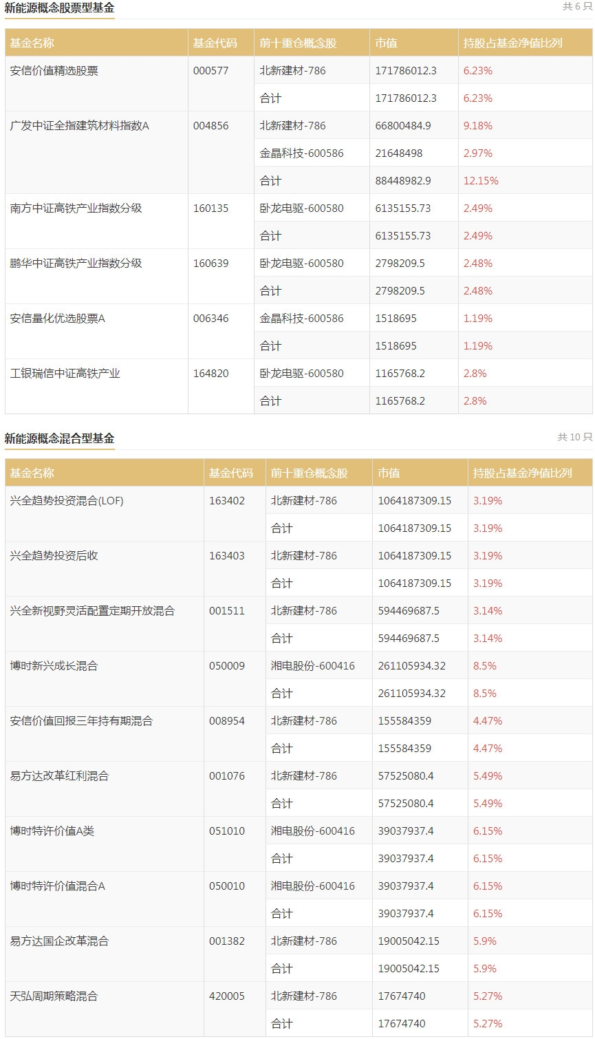Click 卧龙电驱-600580 in the 南方中证高铁 row

(x=301, y=208)
